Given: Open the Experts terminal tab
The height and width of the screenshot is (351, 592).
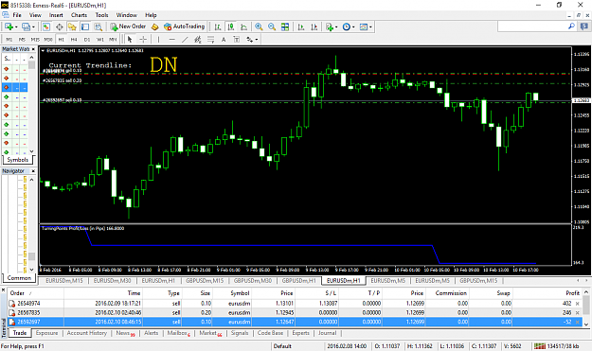Looking at the screenshot, I should pos(300,333).
